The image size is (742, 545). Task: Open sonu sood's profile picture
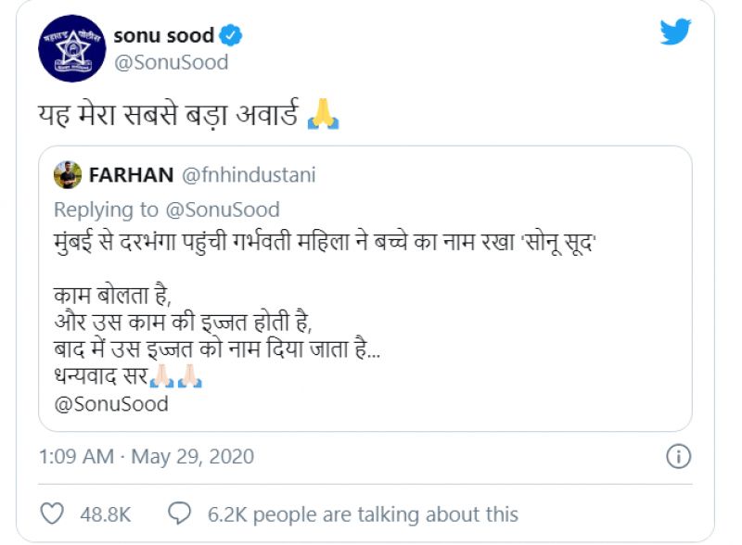71,48
